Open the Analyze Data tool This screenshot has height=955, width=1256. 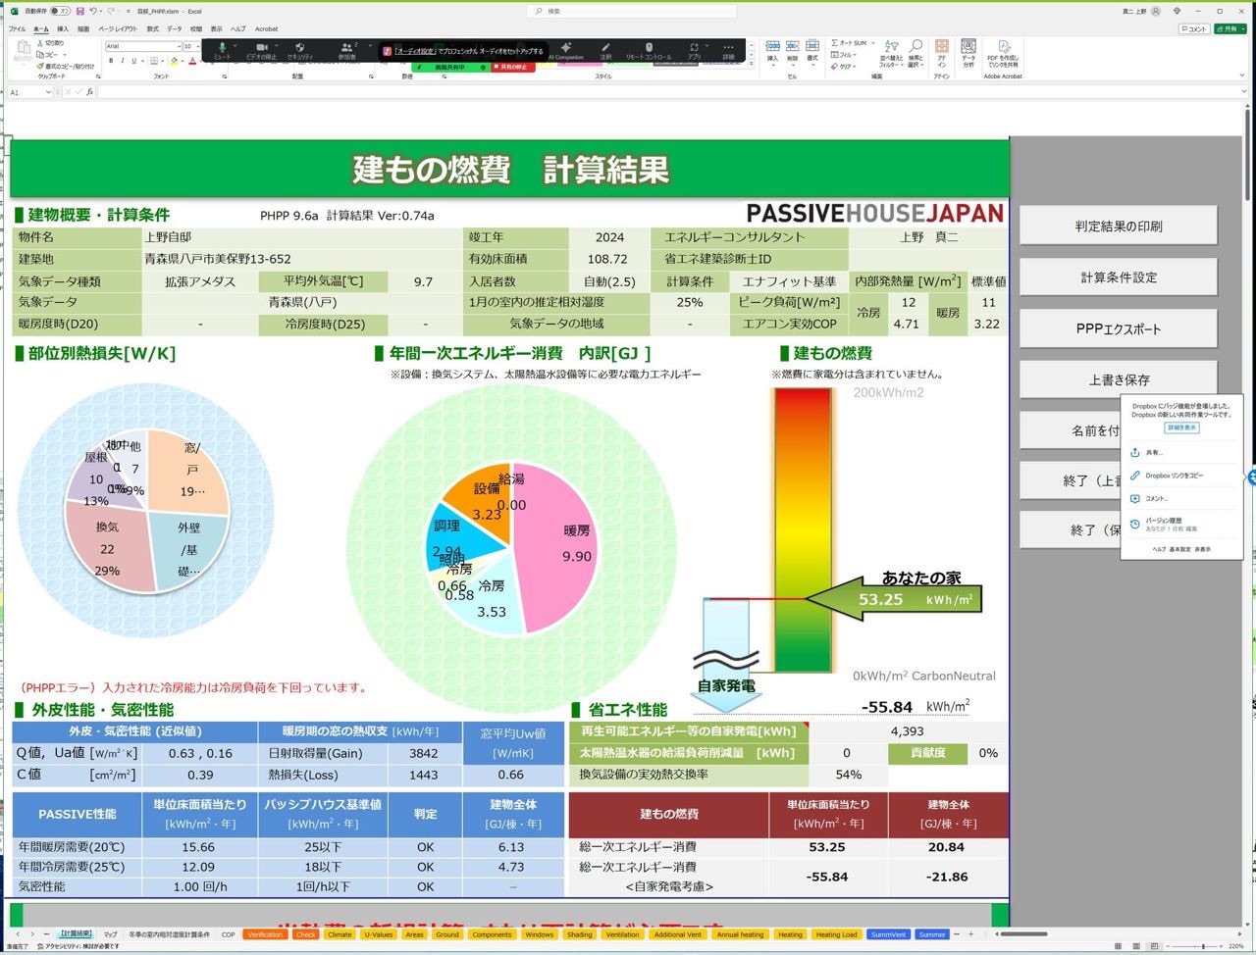pos(968,52)
